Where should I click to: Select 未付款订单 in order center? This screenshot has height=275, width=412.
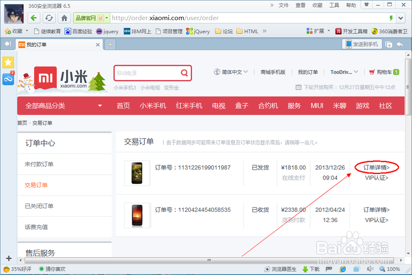[39, 164]
